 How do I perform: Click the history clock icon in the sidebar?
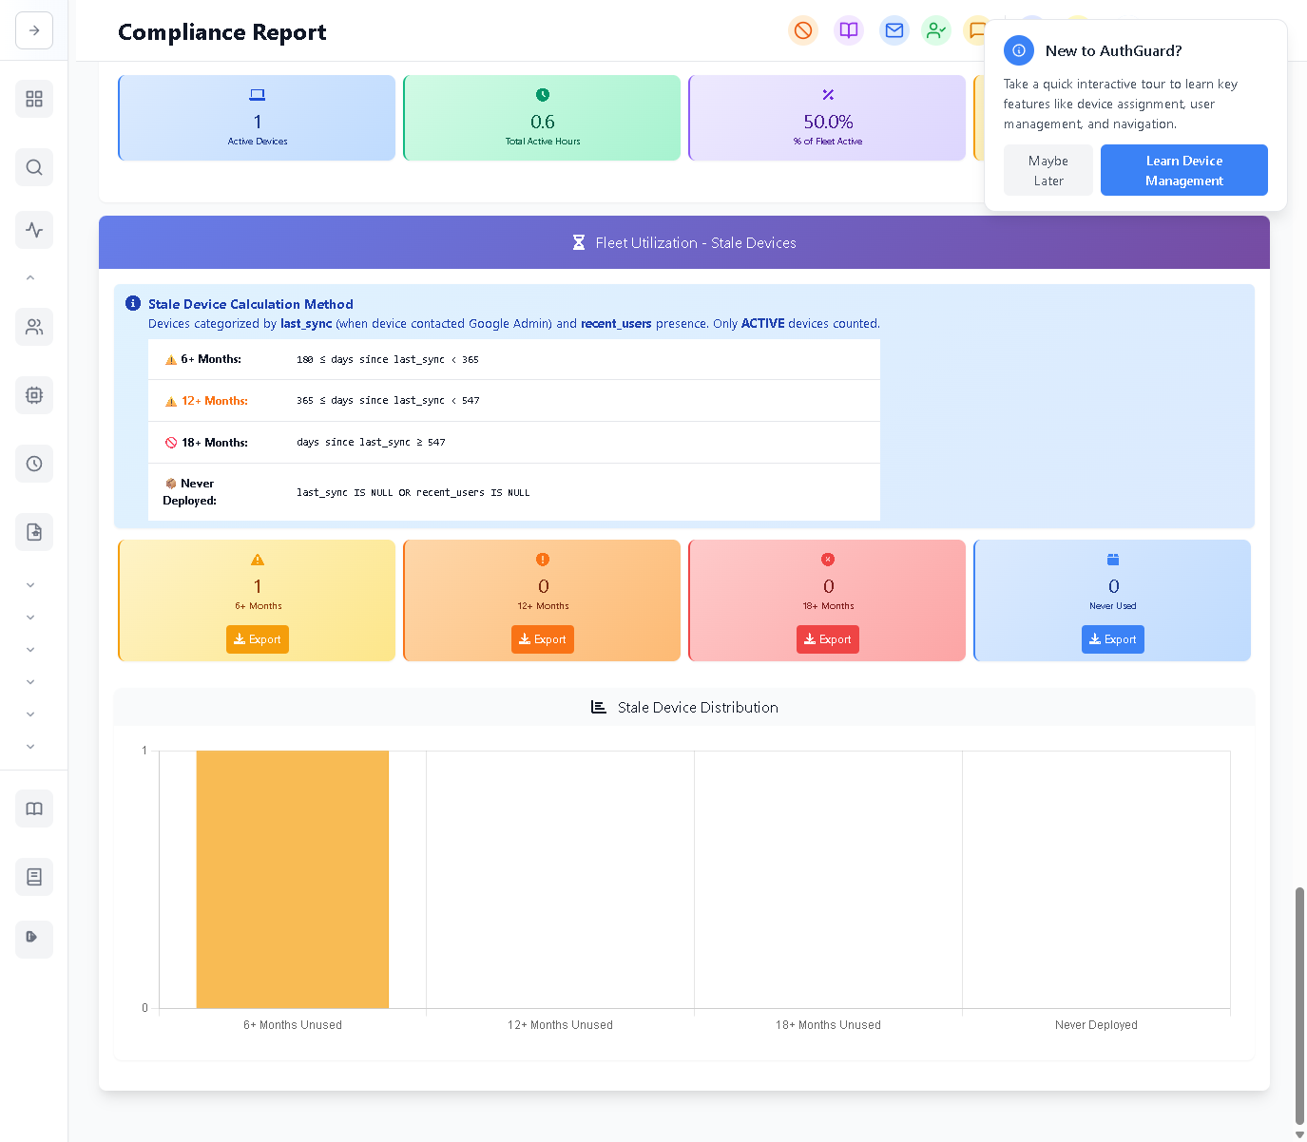34,464
